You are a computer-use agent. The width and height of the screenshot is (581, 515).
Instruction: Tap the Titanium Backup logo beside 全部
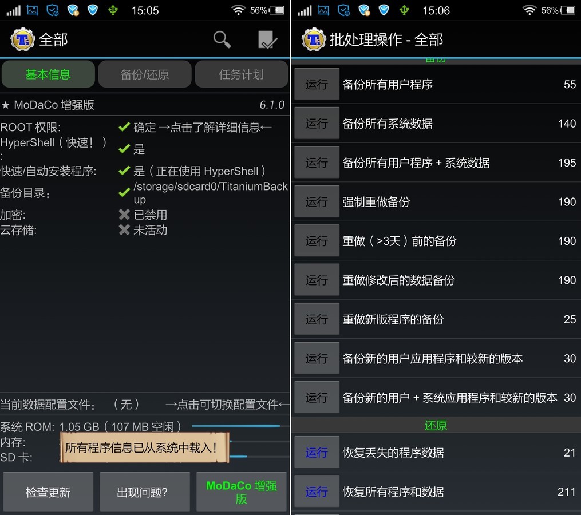click(22, 39)
